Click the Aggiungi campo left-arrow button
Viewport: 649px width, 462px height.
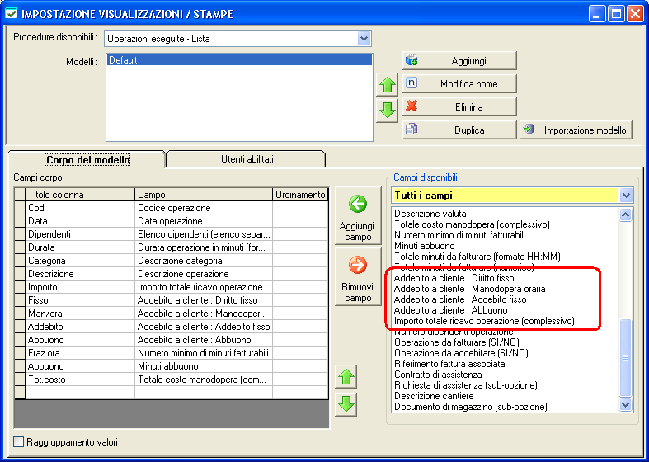pyautogui.click(x=358, y=216)
